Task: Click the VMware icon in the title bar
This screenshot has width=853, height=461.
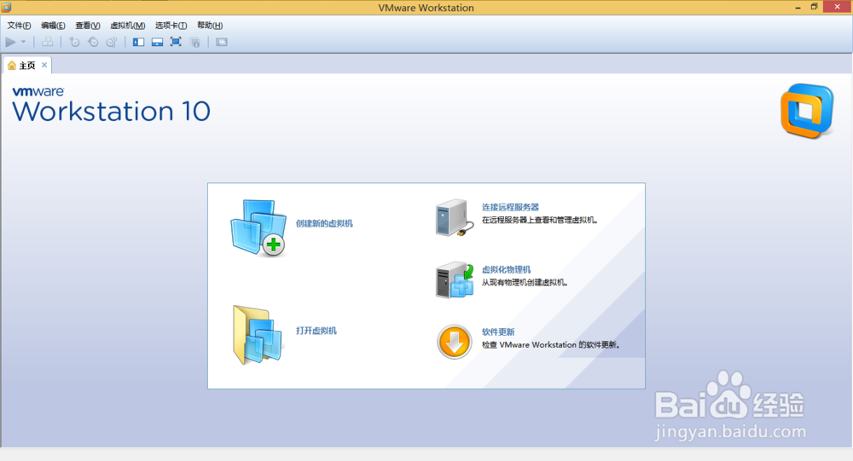Action: (x=7, y=7)
